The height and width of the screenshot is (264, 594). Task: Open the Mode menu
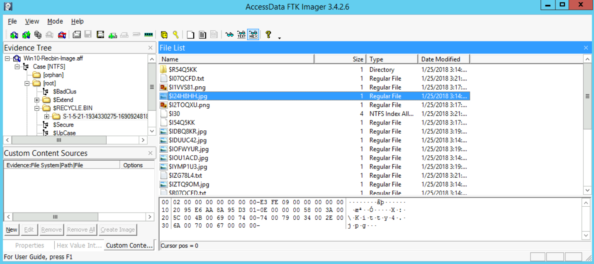(55, 22)
